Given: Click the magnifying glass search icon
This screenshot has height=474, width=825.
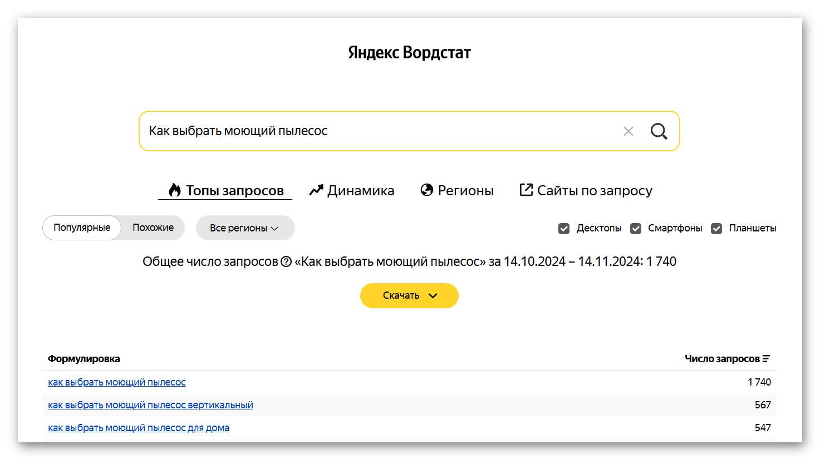Looking at the screenshot, I should tap(659, 131).
